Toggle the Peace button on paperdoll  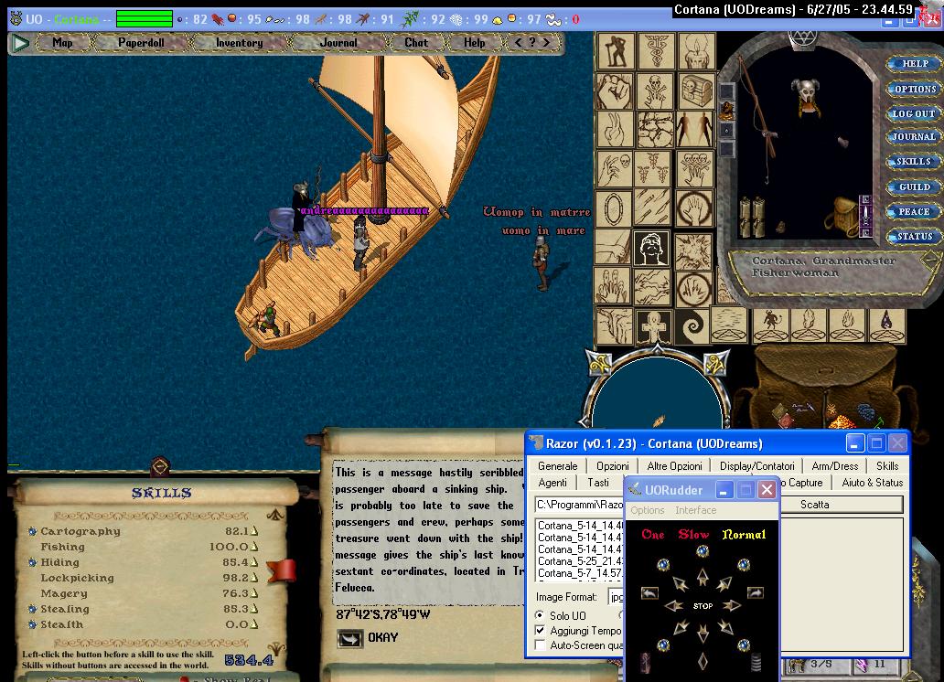pyautogui.click(x=913, y=212)
